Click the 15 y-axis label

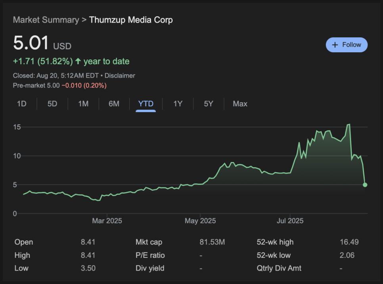click(17, 127)
